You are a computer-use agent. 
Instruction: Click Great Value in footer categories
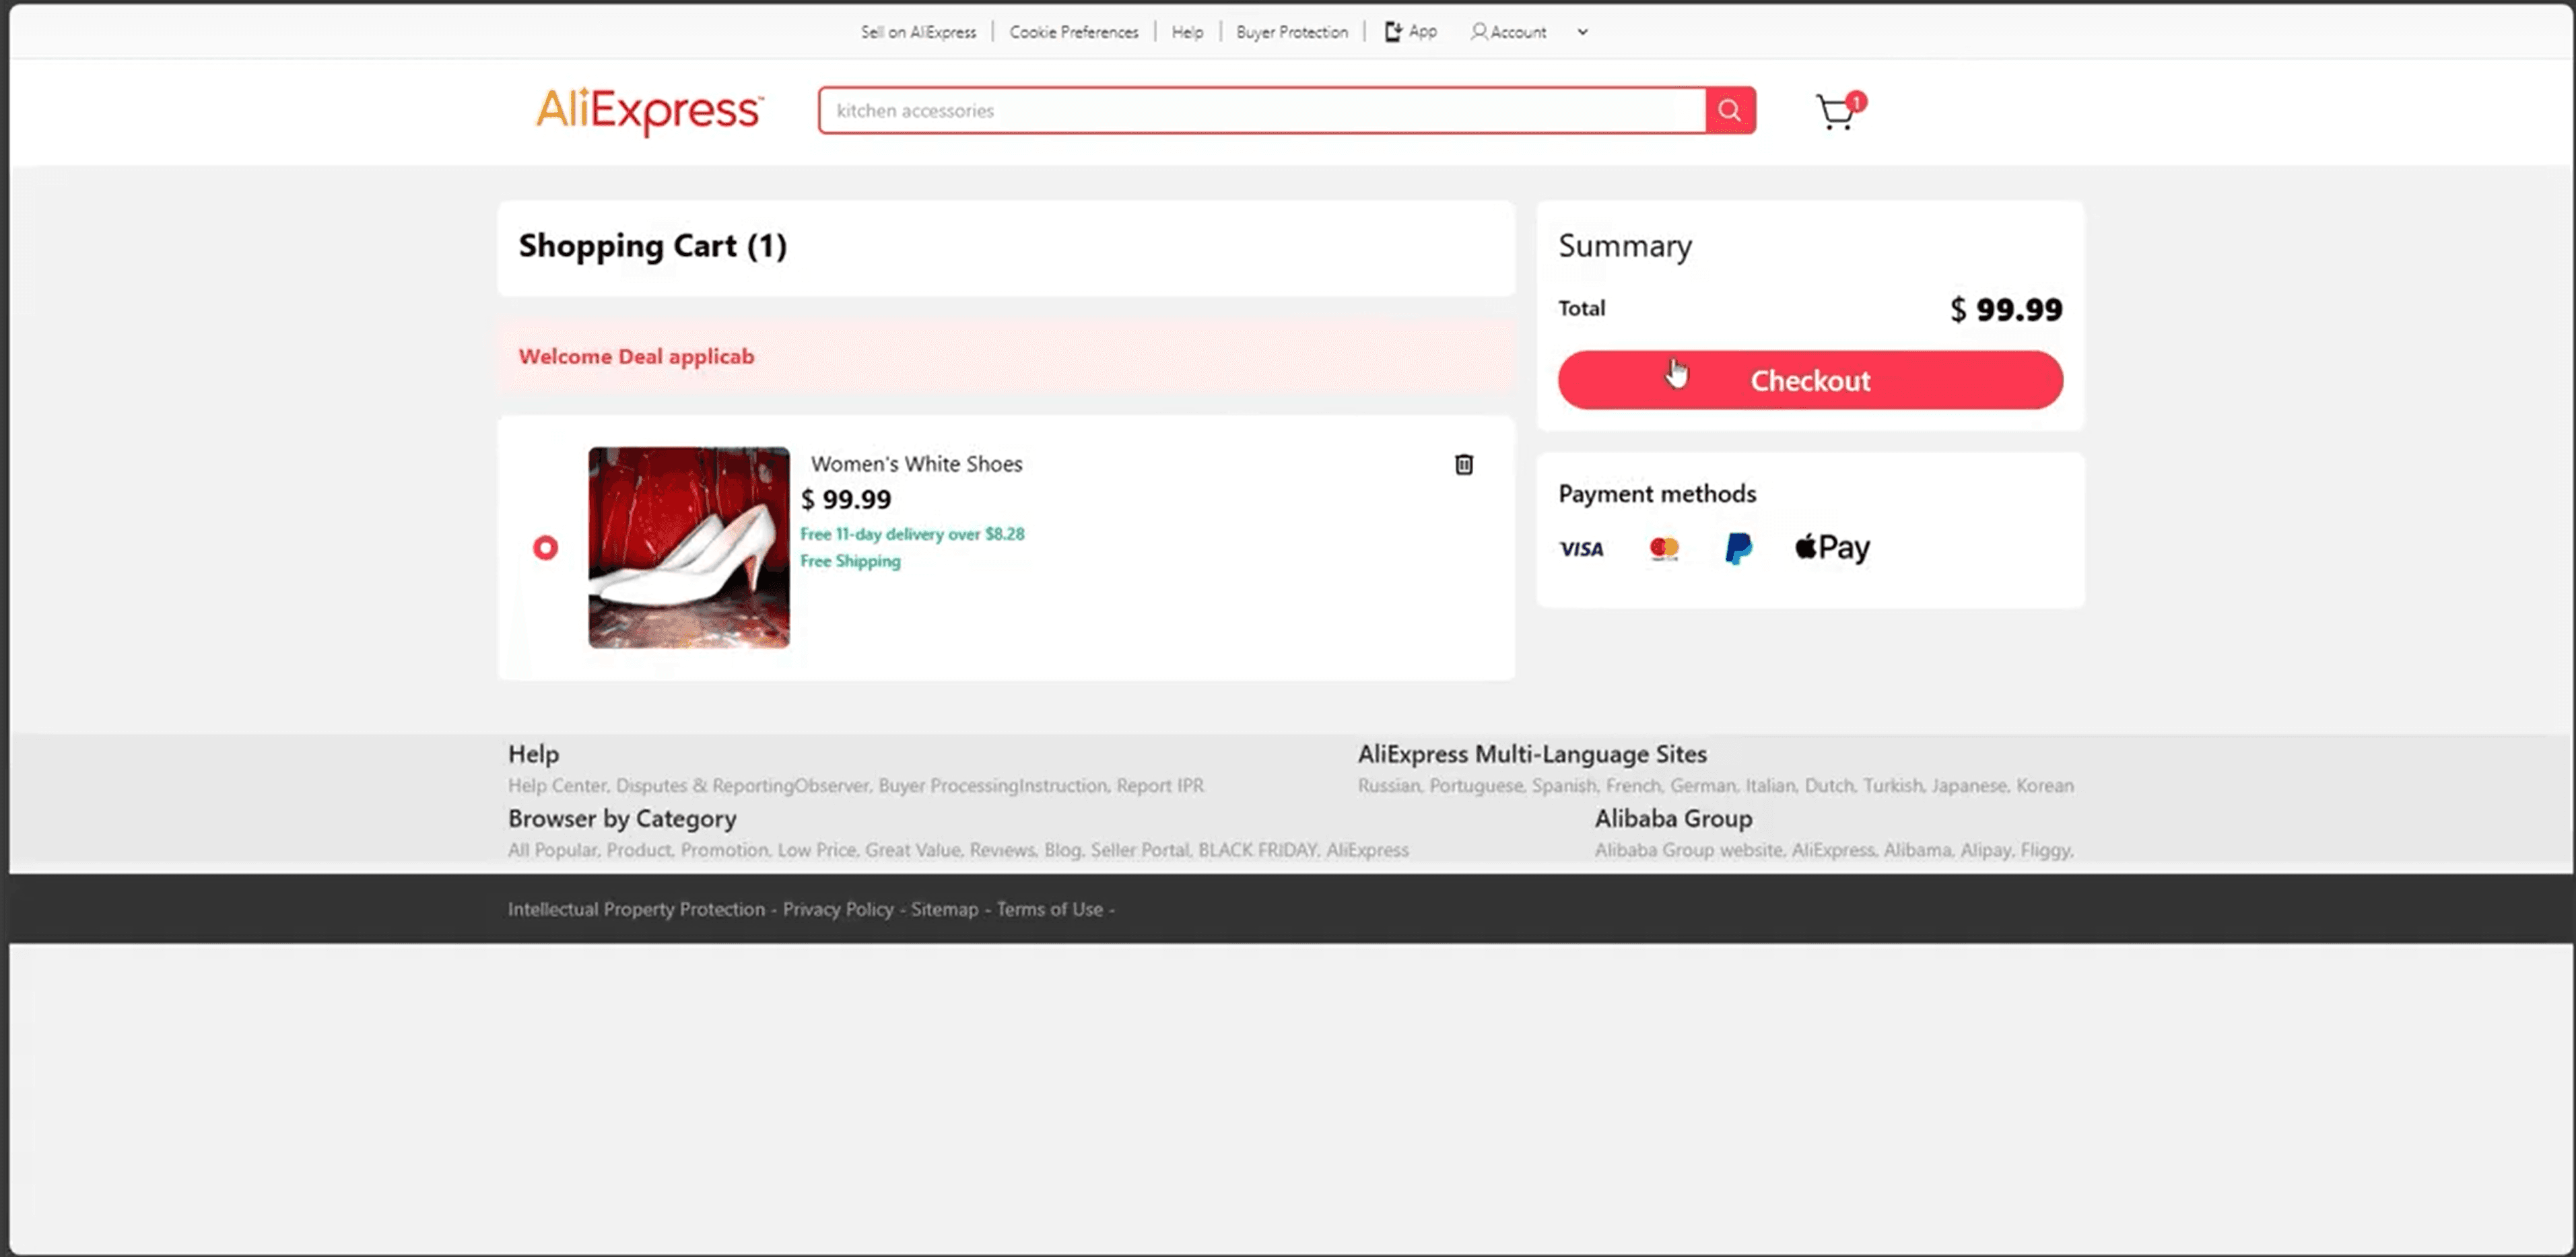click(913, 850)
